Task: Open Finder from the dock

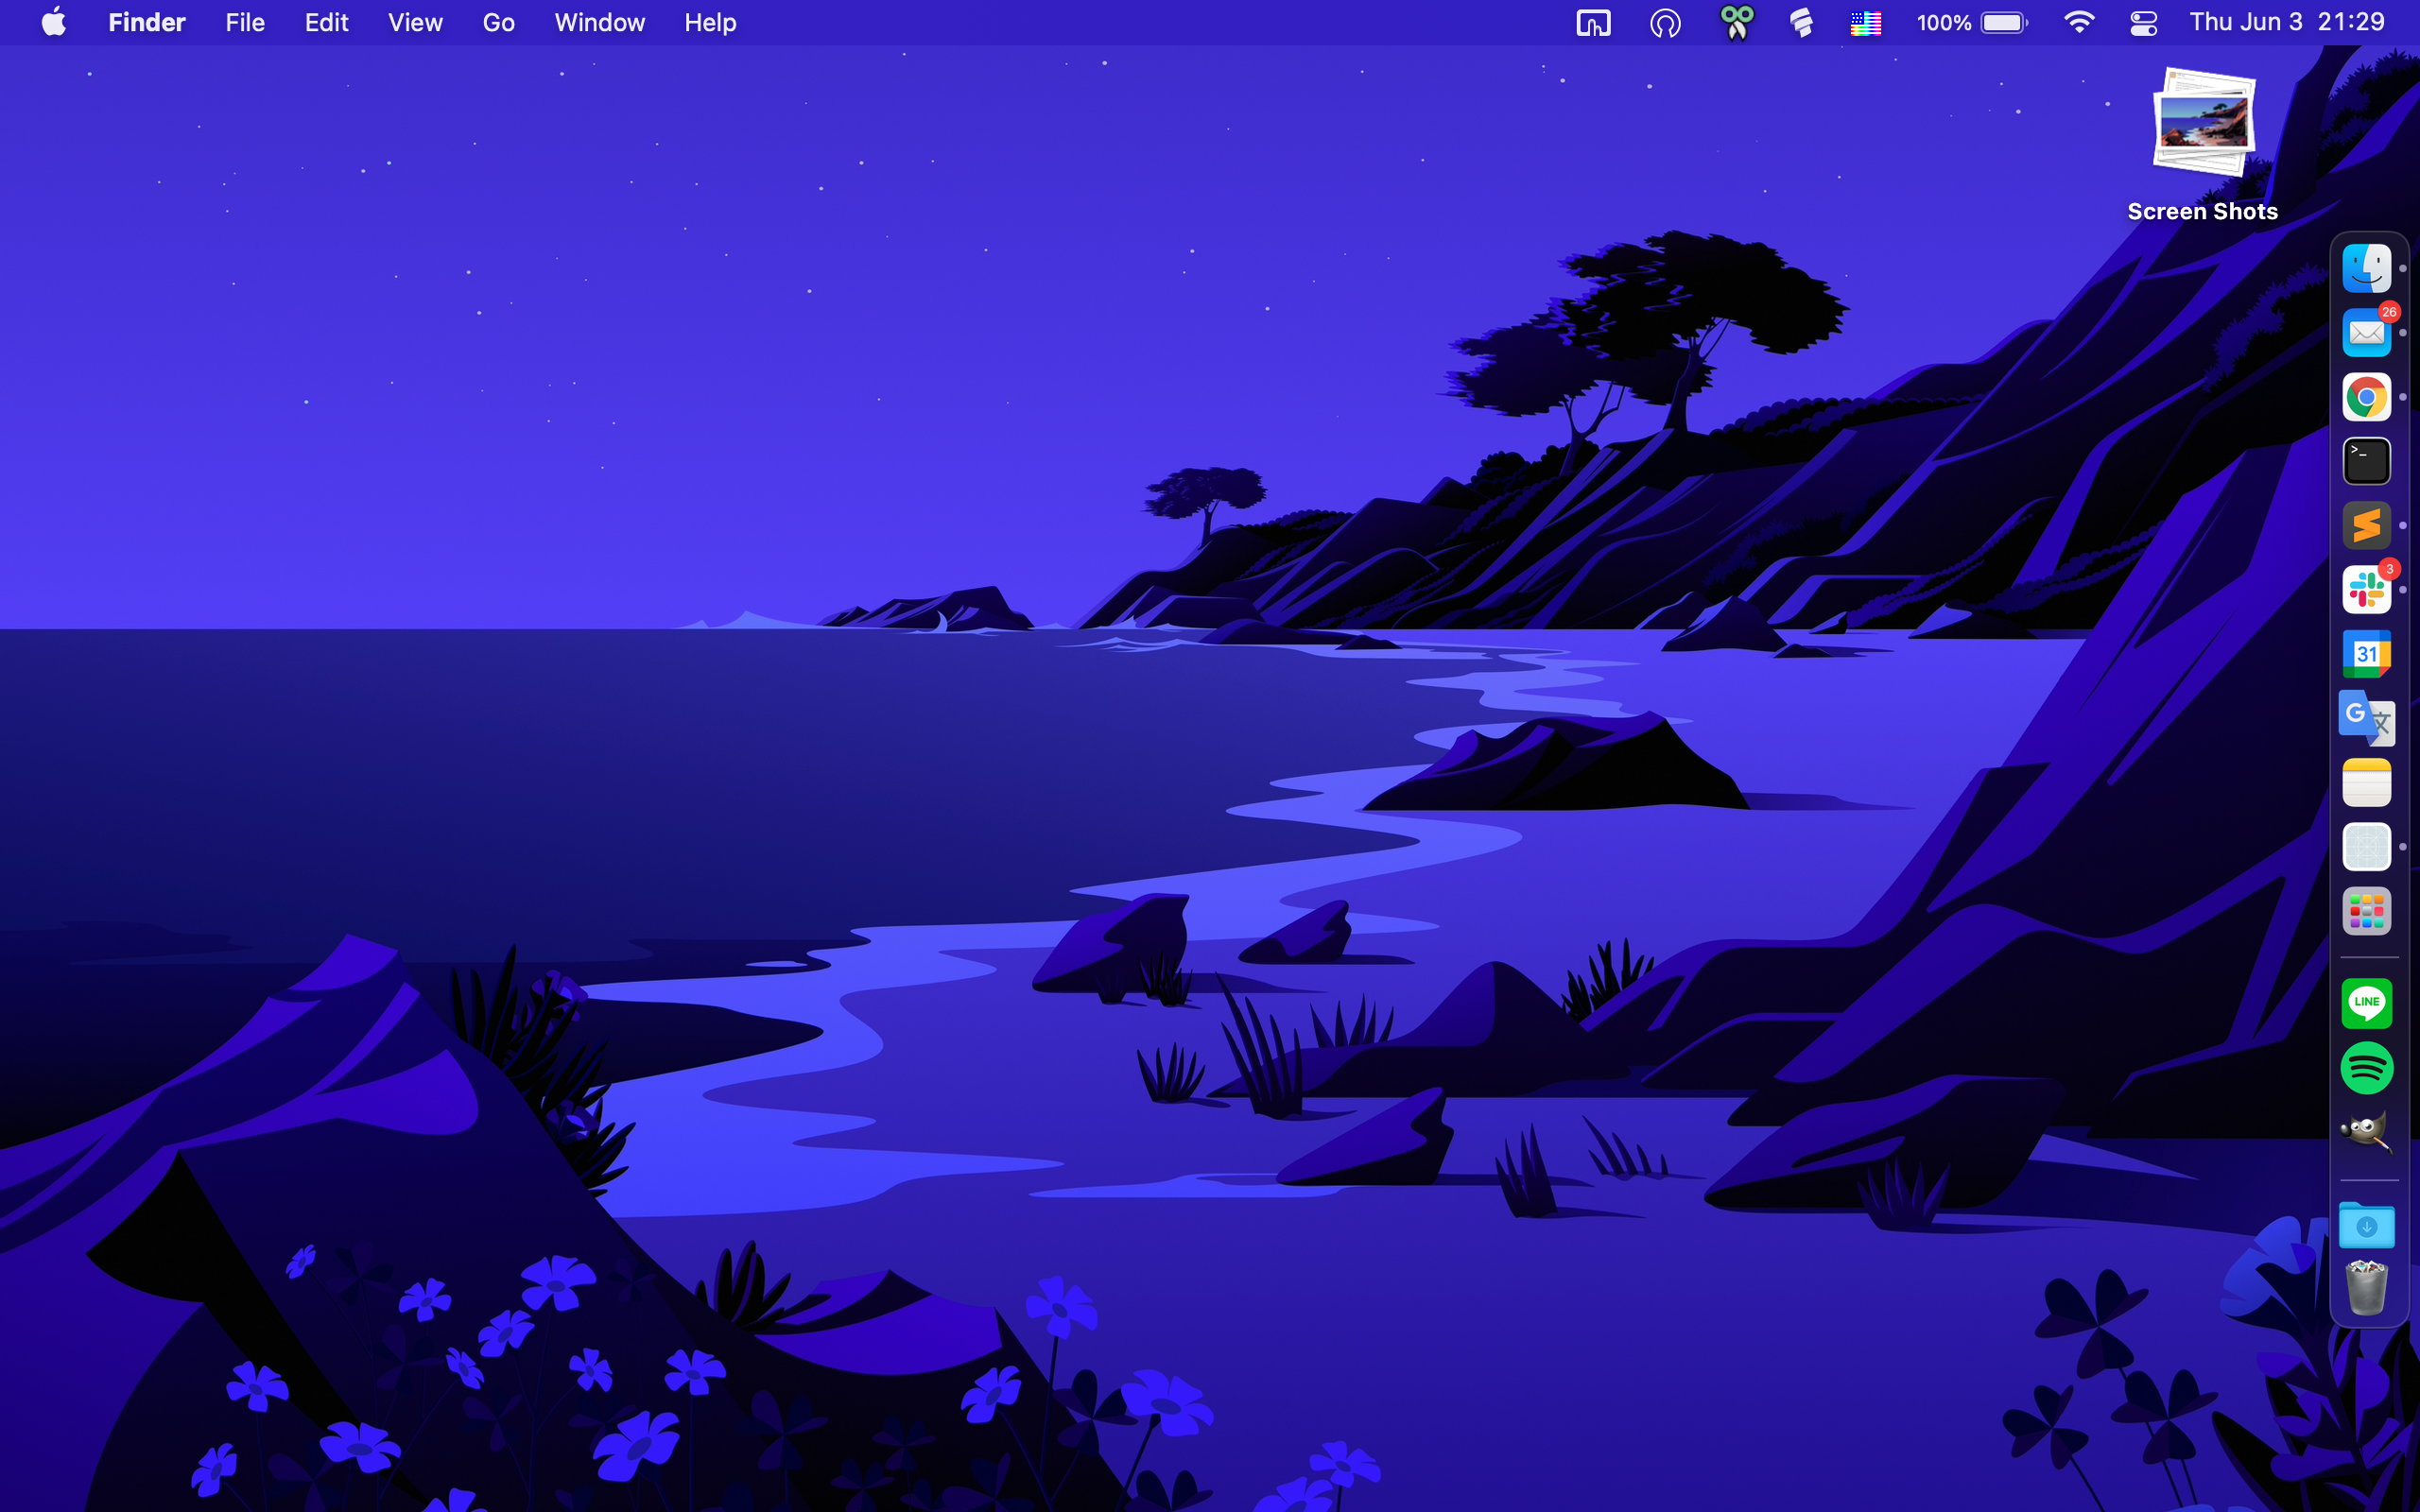Action: (2365, 269)
